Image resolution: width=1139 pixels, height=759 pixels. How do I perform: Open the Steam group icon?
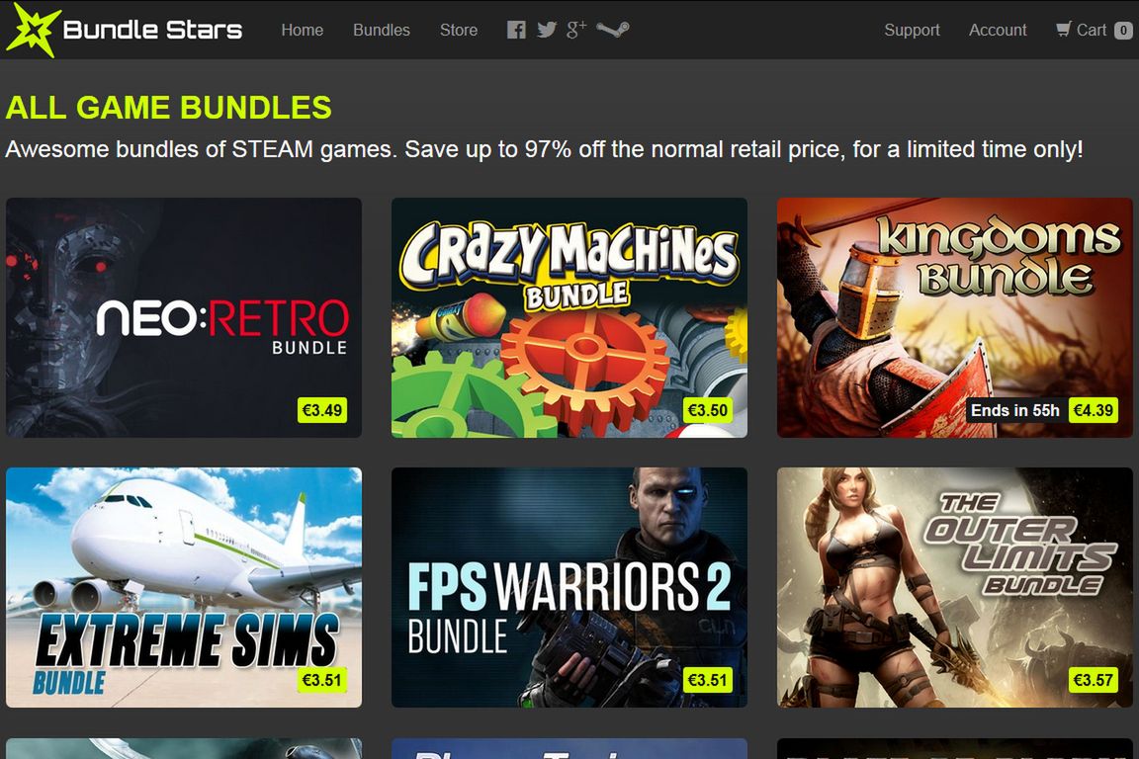point(613,29)
